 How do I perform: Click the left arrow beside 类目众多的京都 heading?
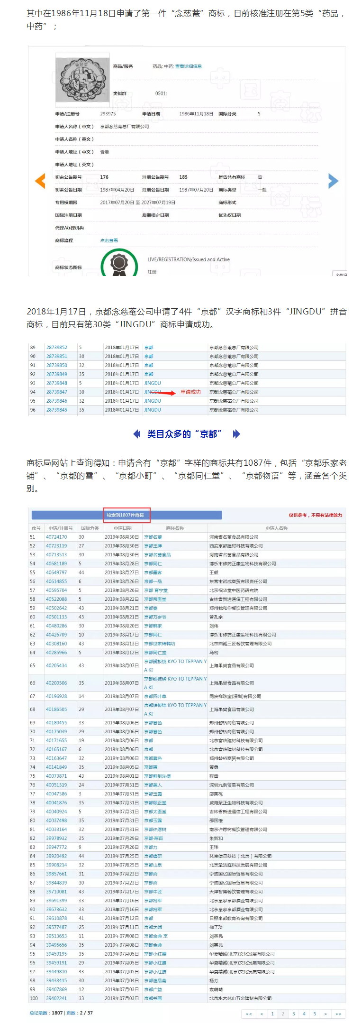137,433
